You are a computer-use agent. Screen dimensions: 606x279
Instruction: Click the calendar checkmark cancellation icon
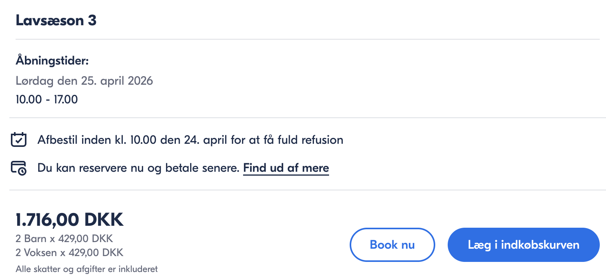[x=19, y=139]
